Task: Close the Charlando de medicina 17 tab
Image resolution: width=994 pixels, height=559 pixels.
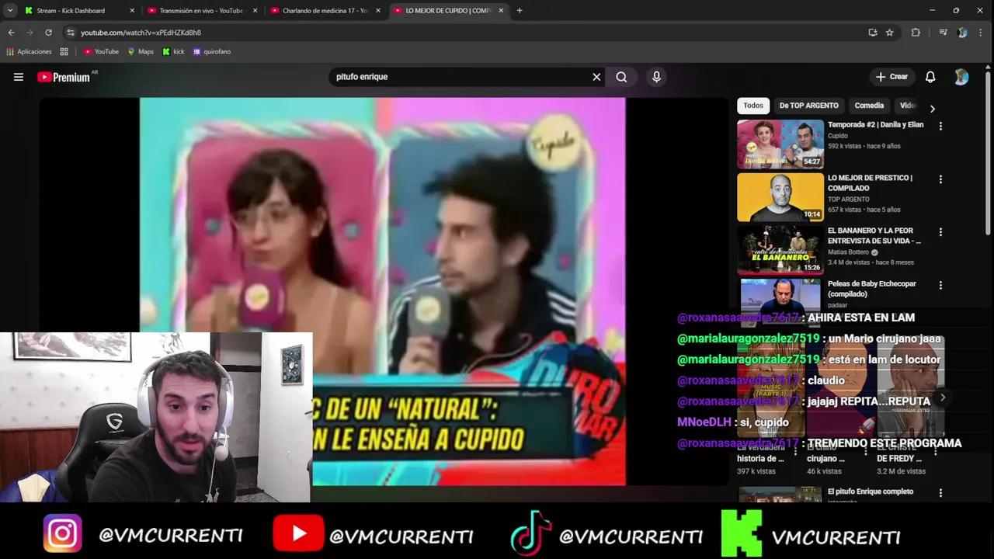Action: [x=378, y=11]
